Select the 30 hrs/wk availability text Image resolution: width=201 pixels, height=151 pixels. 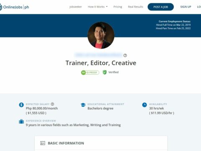(157, 108)
